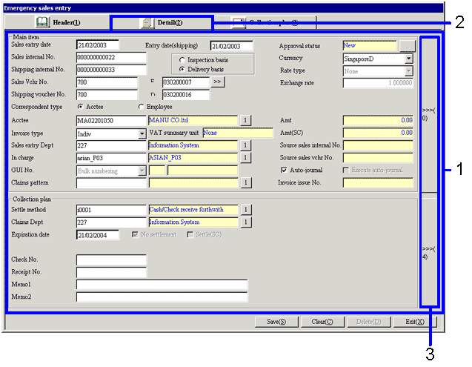Open the GUI No. Bulk numbering dropdown
This screenshot has height=367, width=472.
click(x=142, y=171)
